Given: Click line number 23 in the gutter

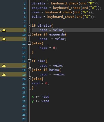Looking at the screenshot, I should click(24, 92).
